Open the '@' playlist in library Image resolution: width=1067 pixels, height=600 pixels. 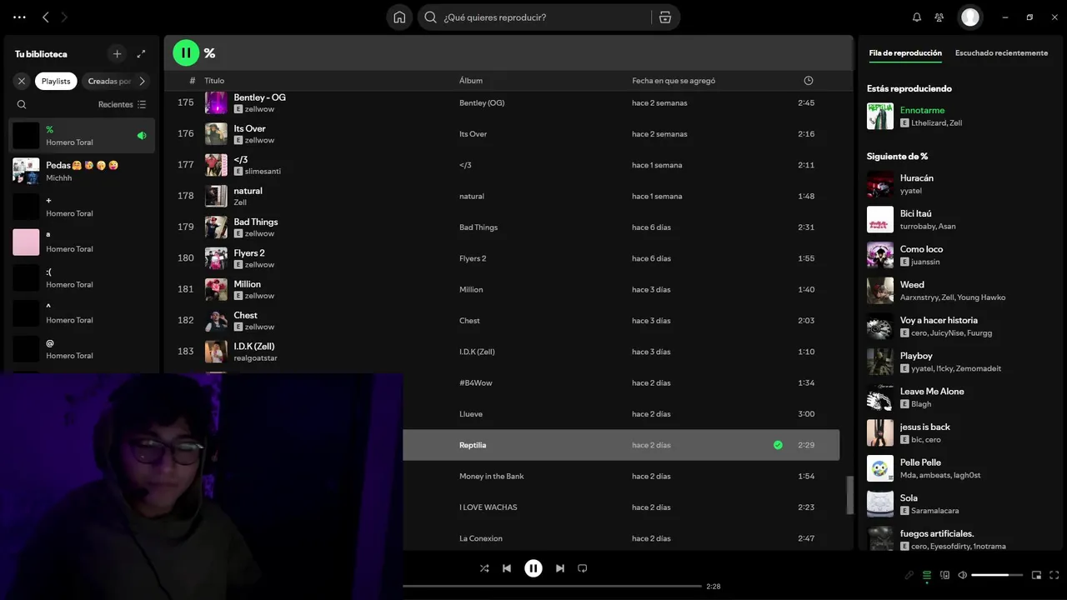pos(82,348)
